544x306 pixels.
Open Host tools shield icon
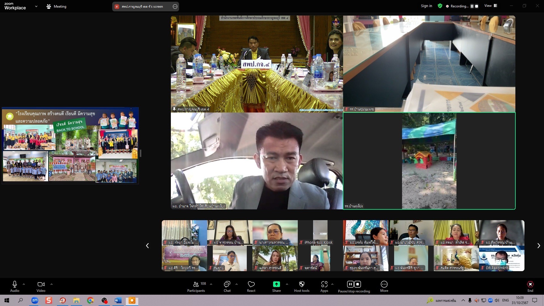(301, 284)
